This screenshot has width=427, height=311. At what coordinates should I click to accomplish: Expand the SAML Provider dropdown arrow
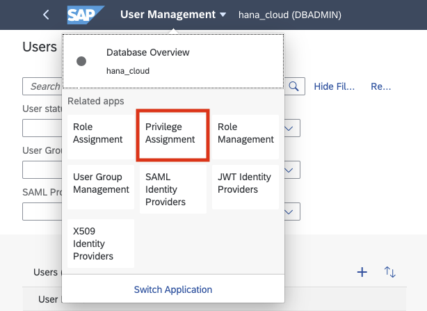pyautogui.click(x=289, y=212)
